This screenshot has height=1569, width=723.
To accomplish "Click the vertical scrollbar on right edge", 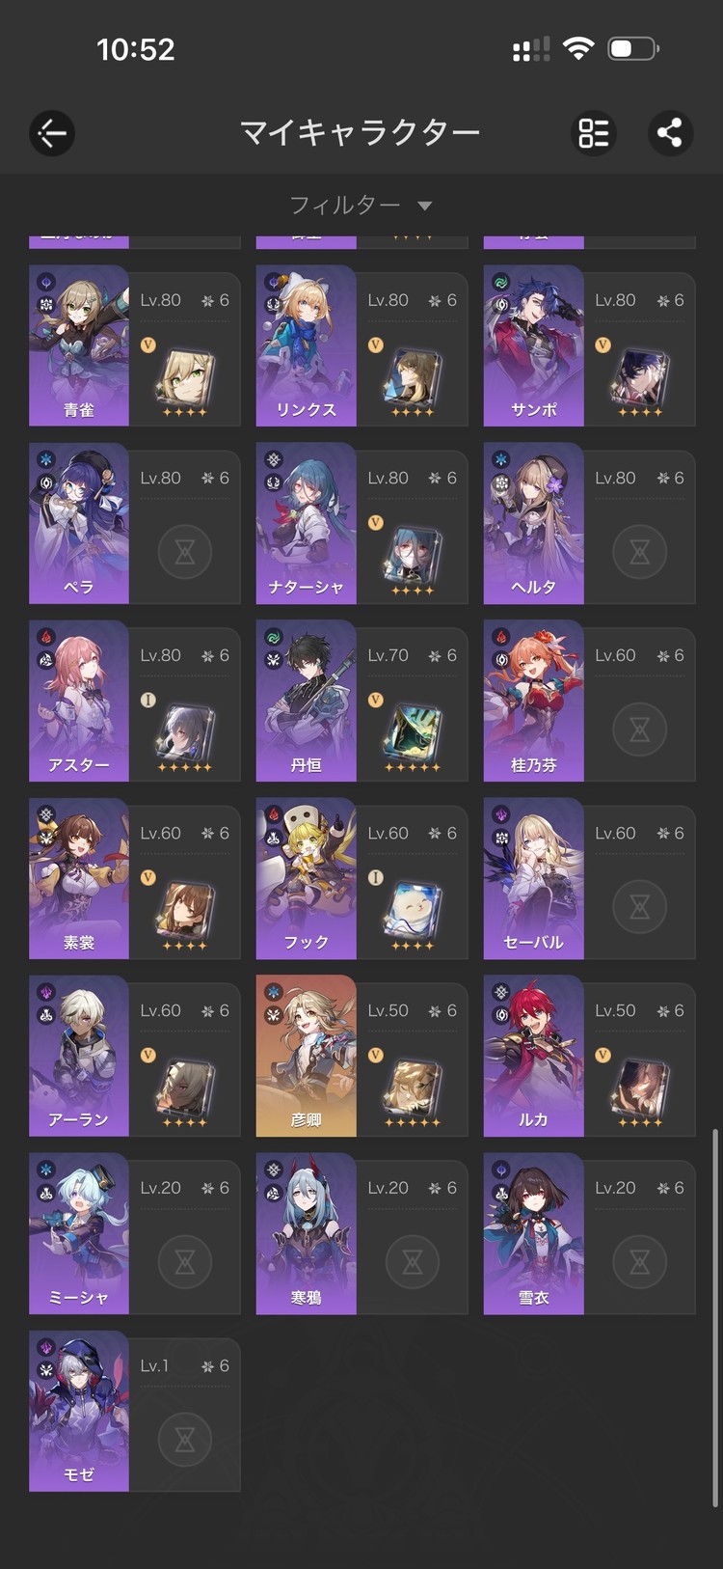I will 714,1317.
